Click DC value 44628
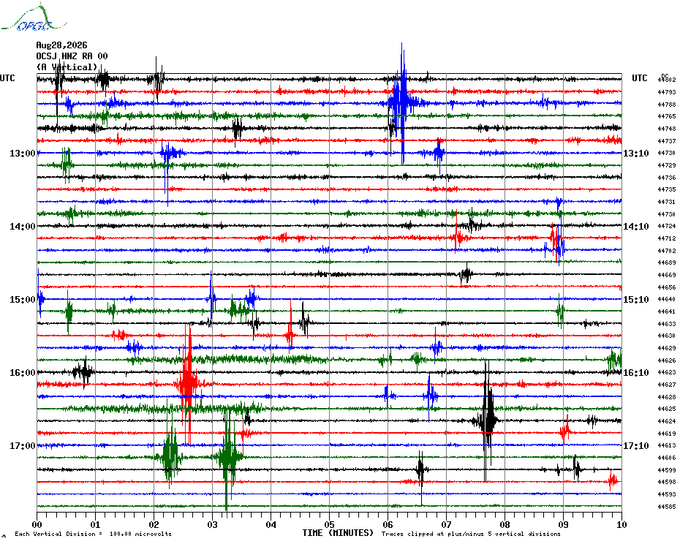 [667, 397]
